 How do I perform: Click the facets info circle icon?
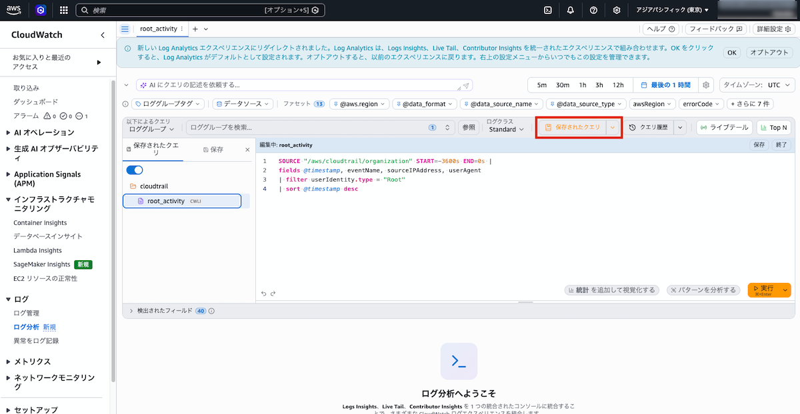125,104
